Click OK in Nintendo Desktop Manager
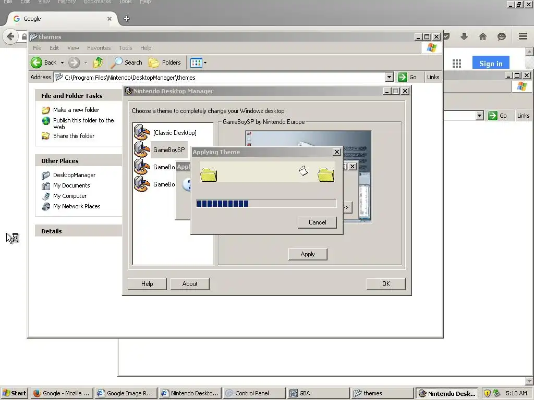This screenshot has height=400, width=534. 386,284
